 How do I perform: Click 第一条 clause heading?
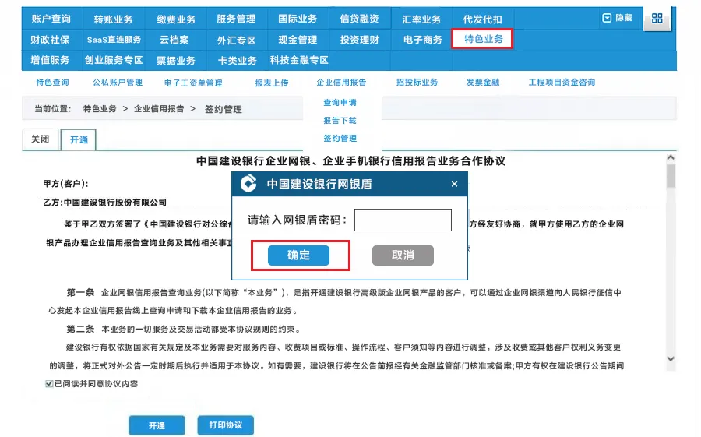click(x=80, y=293)
